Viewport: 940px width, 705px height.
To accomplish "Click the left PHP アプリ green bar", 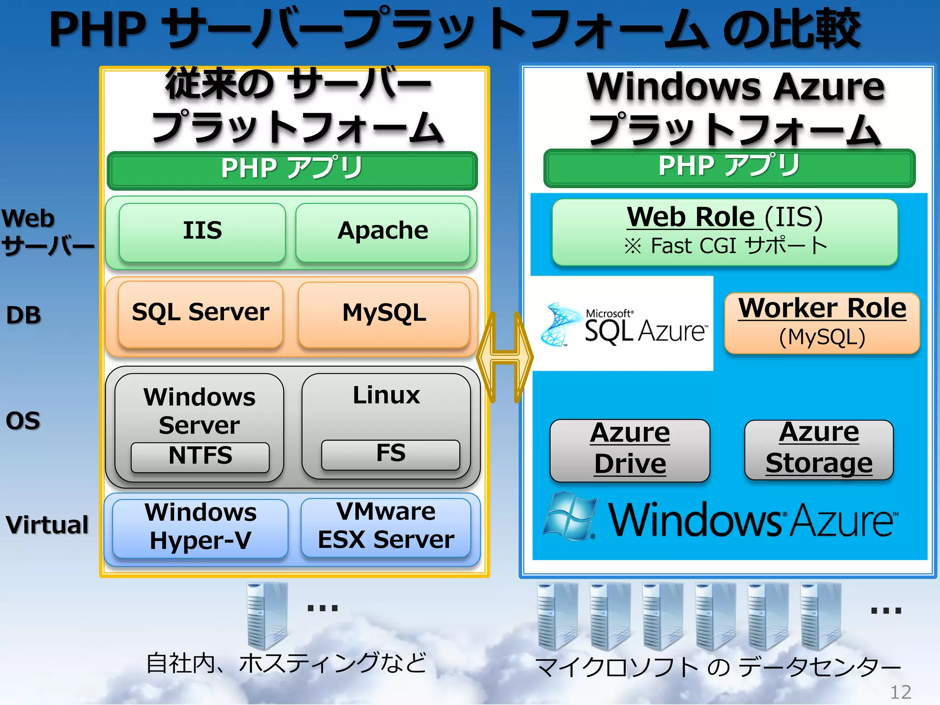I will 292,170.
